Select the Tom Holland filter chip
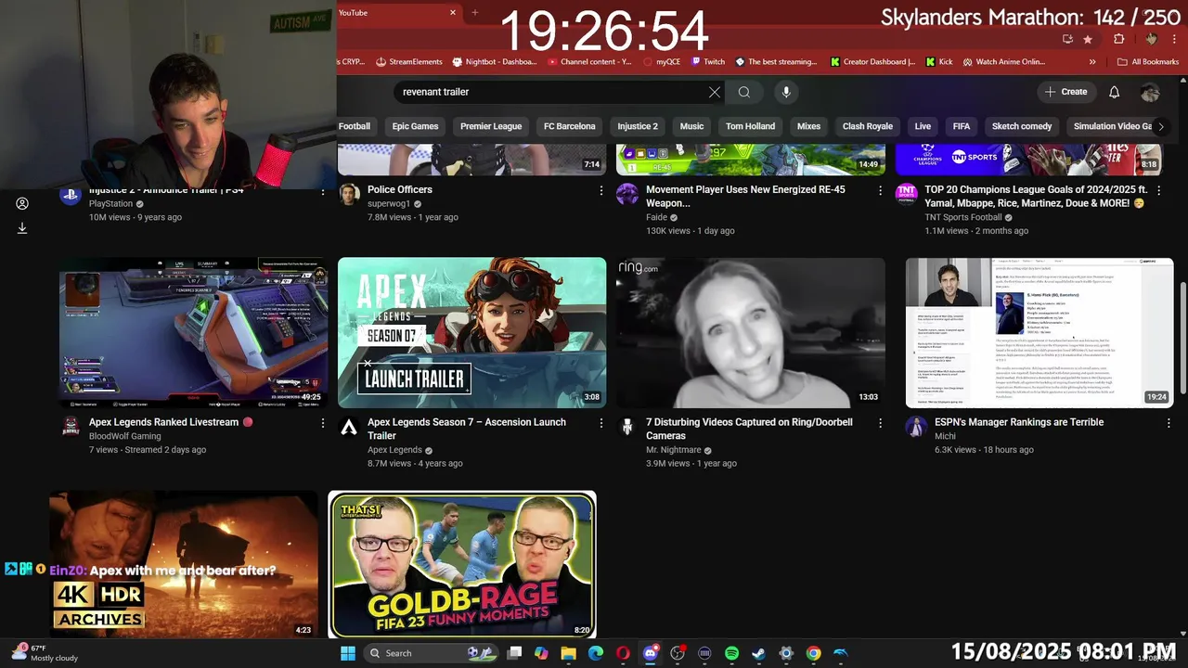1188x668 pixels. [750, 126]
